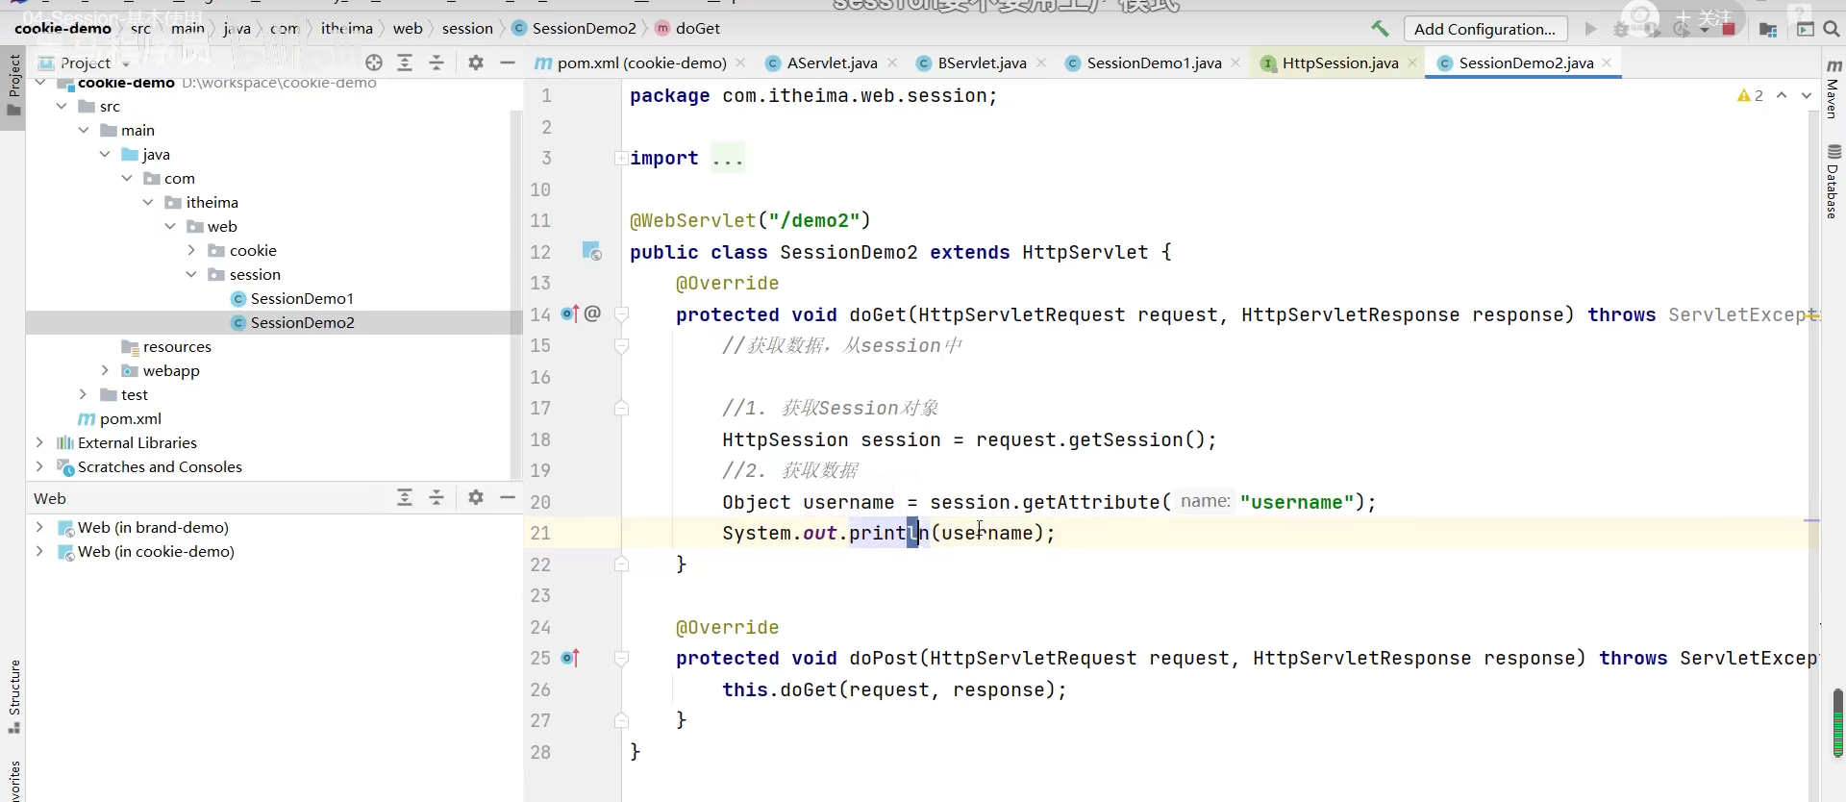
Task: Click the Run Anything icon
Action: point(1806,30)
